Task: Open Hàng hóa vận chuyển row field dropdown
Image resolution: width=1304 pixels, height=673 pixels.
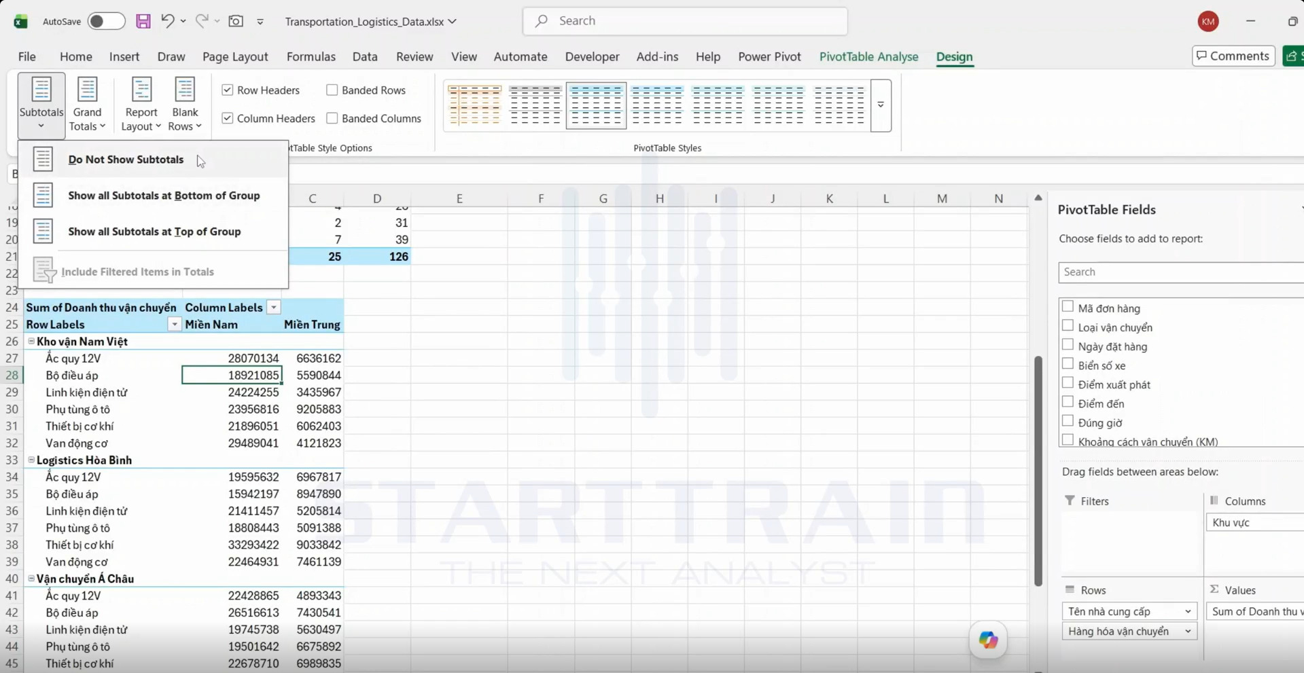Action: (x=1188, y=632)
